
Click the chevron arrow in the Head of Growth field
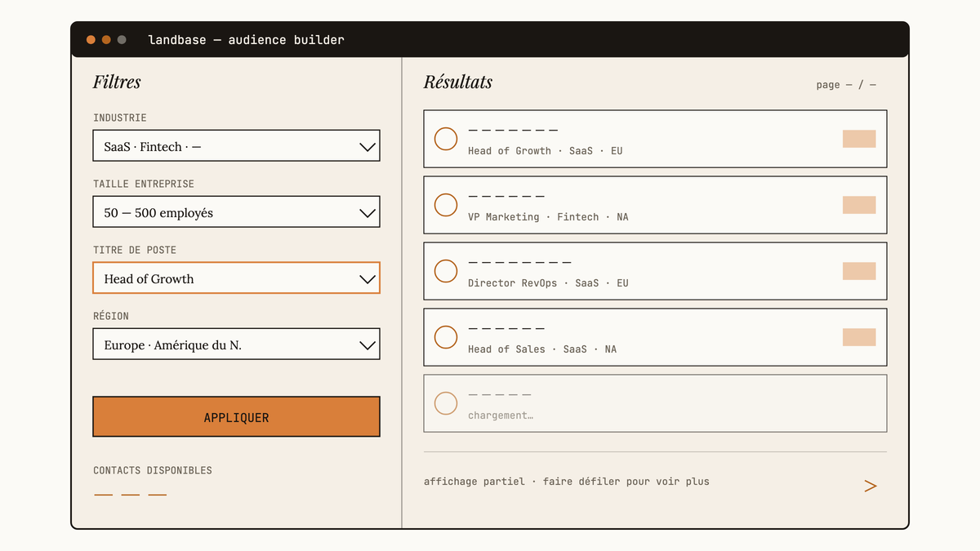click(367, 279)
